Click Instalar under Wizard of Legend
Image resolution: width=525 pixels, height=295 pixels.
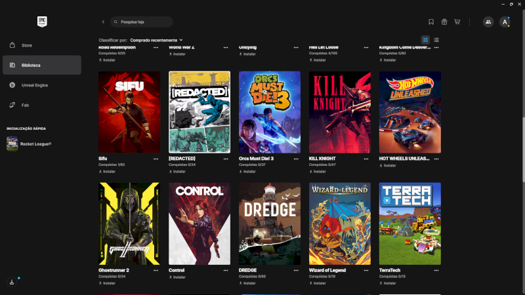[x=318, y=283]
